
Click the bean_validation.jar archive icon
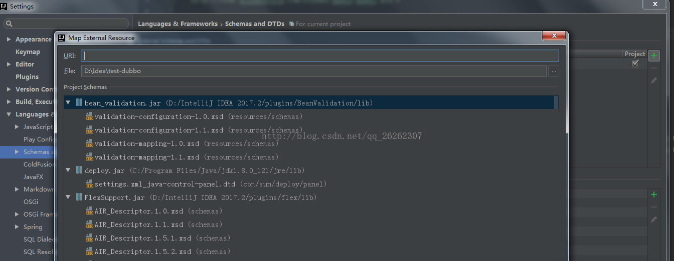(x=79, y=103)
